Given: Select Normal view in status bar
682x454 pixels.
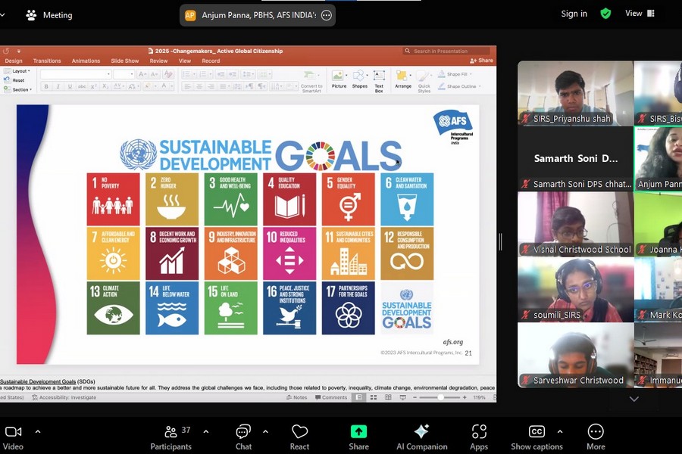Looking at the screenshot, I should (x=359, y=397).
